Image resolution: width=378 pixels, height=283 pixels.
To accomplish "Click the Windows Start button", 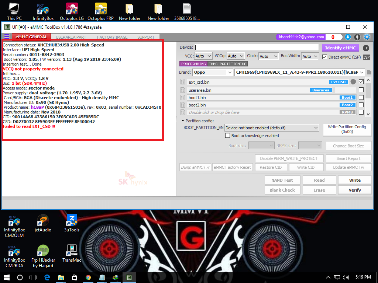I will [x=7, y=277].
